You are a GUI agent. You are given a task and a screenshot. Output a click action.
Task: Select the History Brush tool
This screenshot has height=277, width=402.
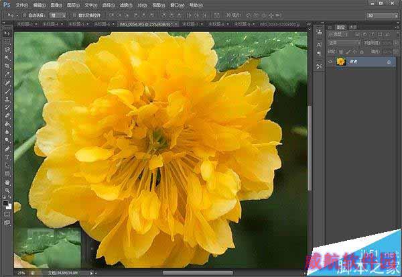pyautogui.click(x=7, y=107)
